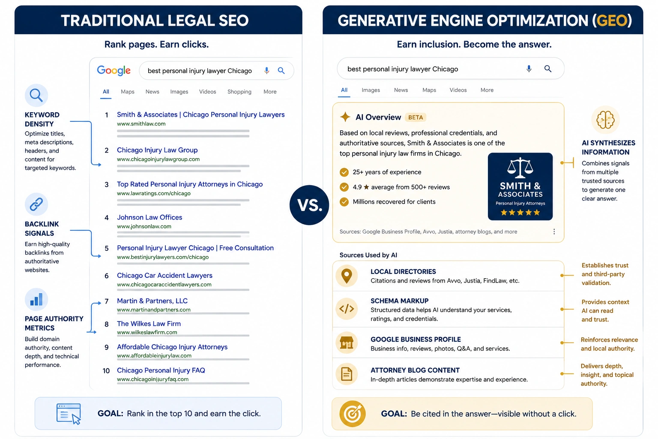658x439 pixels.
Task: Click microphone icon in the Google search box
Action: pyautogui.click(x=266, y=71)
